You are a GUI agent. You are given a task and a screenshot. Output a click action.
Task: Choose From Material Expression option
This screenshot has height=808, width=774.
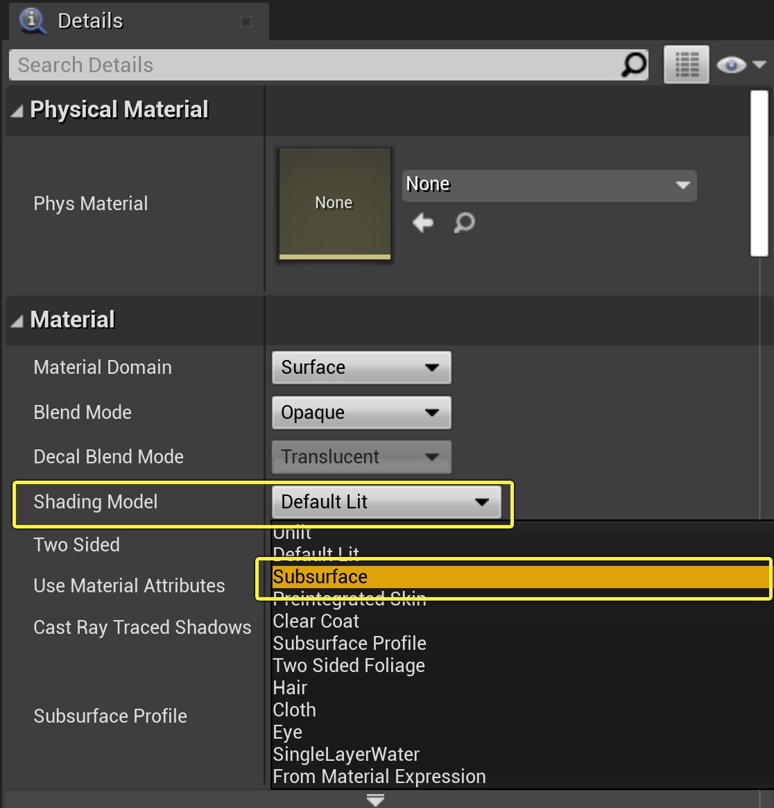click(x=379, y=777)
